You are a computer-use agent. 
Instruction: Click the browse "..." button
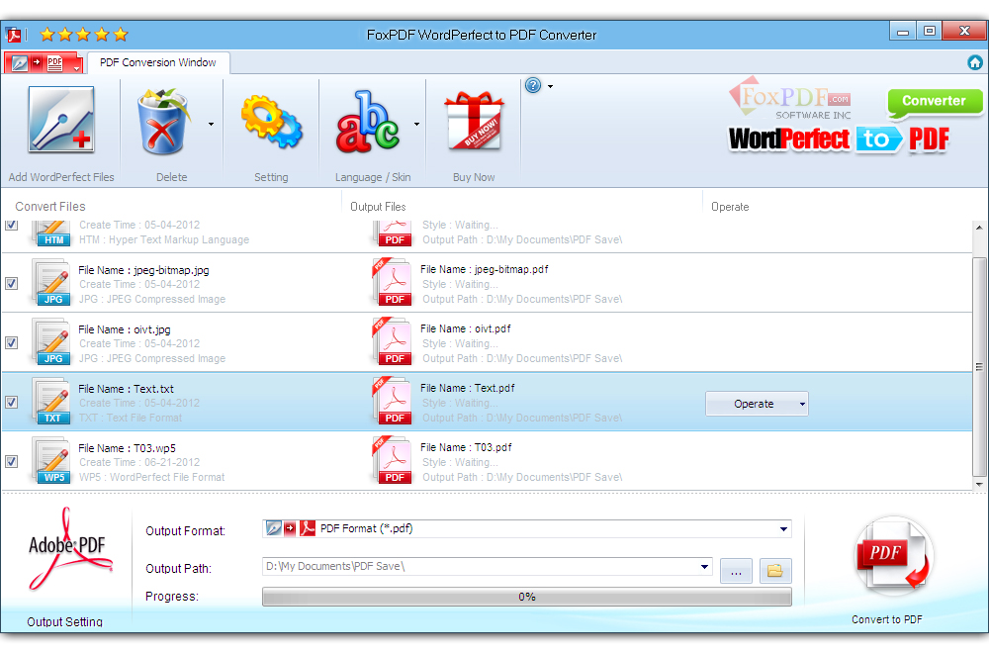736,571
